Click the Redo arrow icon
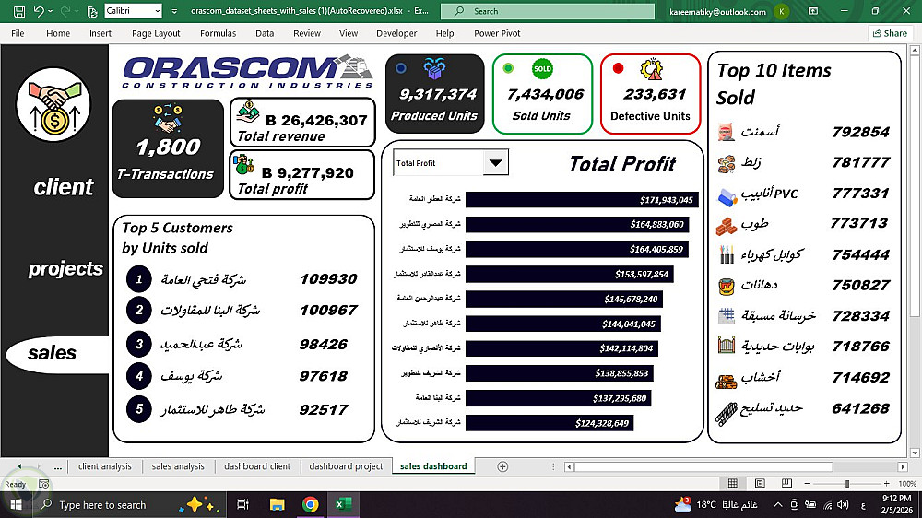Screen dimensions: 922x518 click(65, 11)
